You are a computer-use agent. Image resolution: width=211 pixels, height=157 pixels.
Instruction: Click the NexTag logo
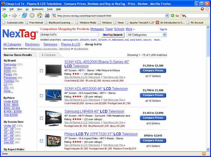20,34
